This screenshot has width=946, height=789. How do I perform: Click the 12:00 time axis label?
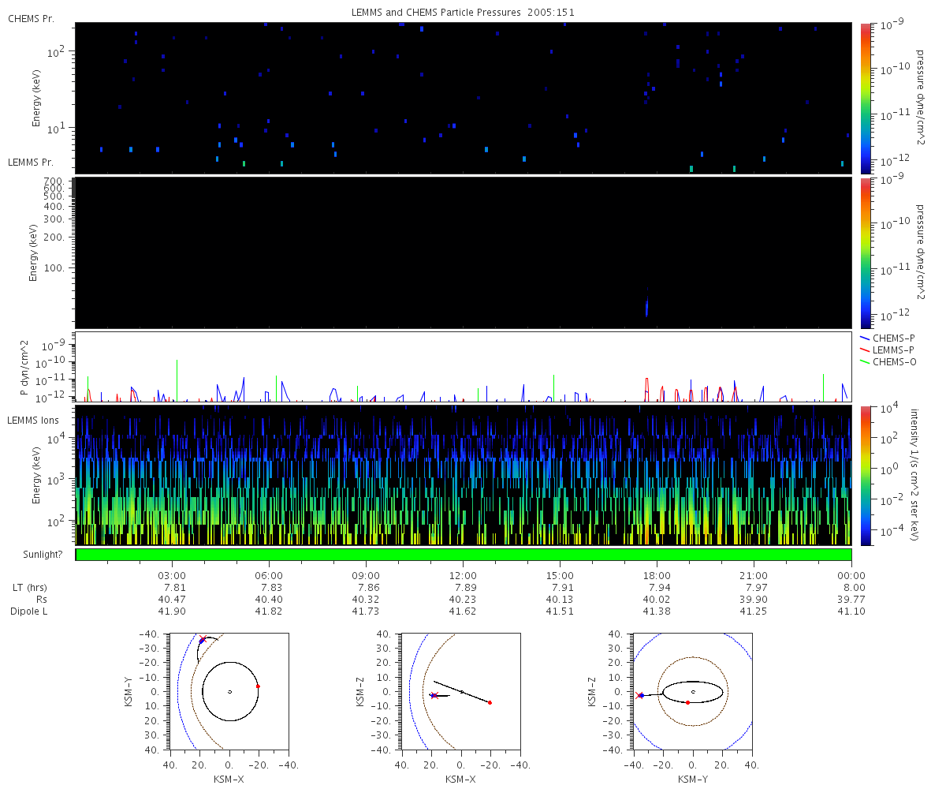(x=463, y=575)
